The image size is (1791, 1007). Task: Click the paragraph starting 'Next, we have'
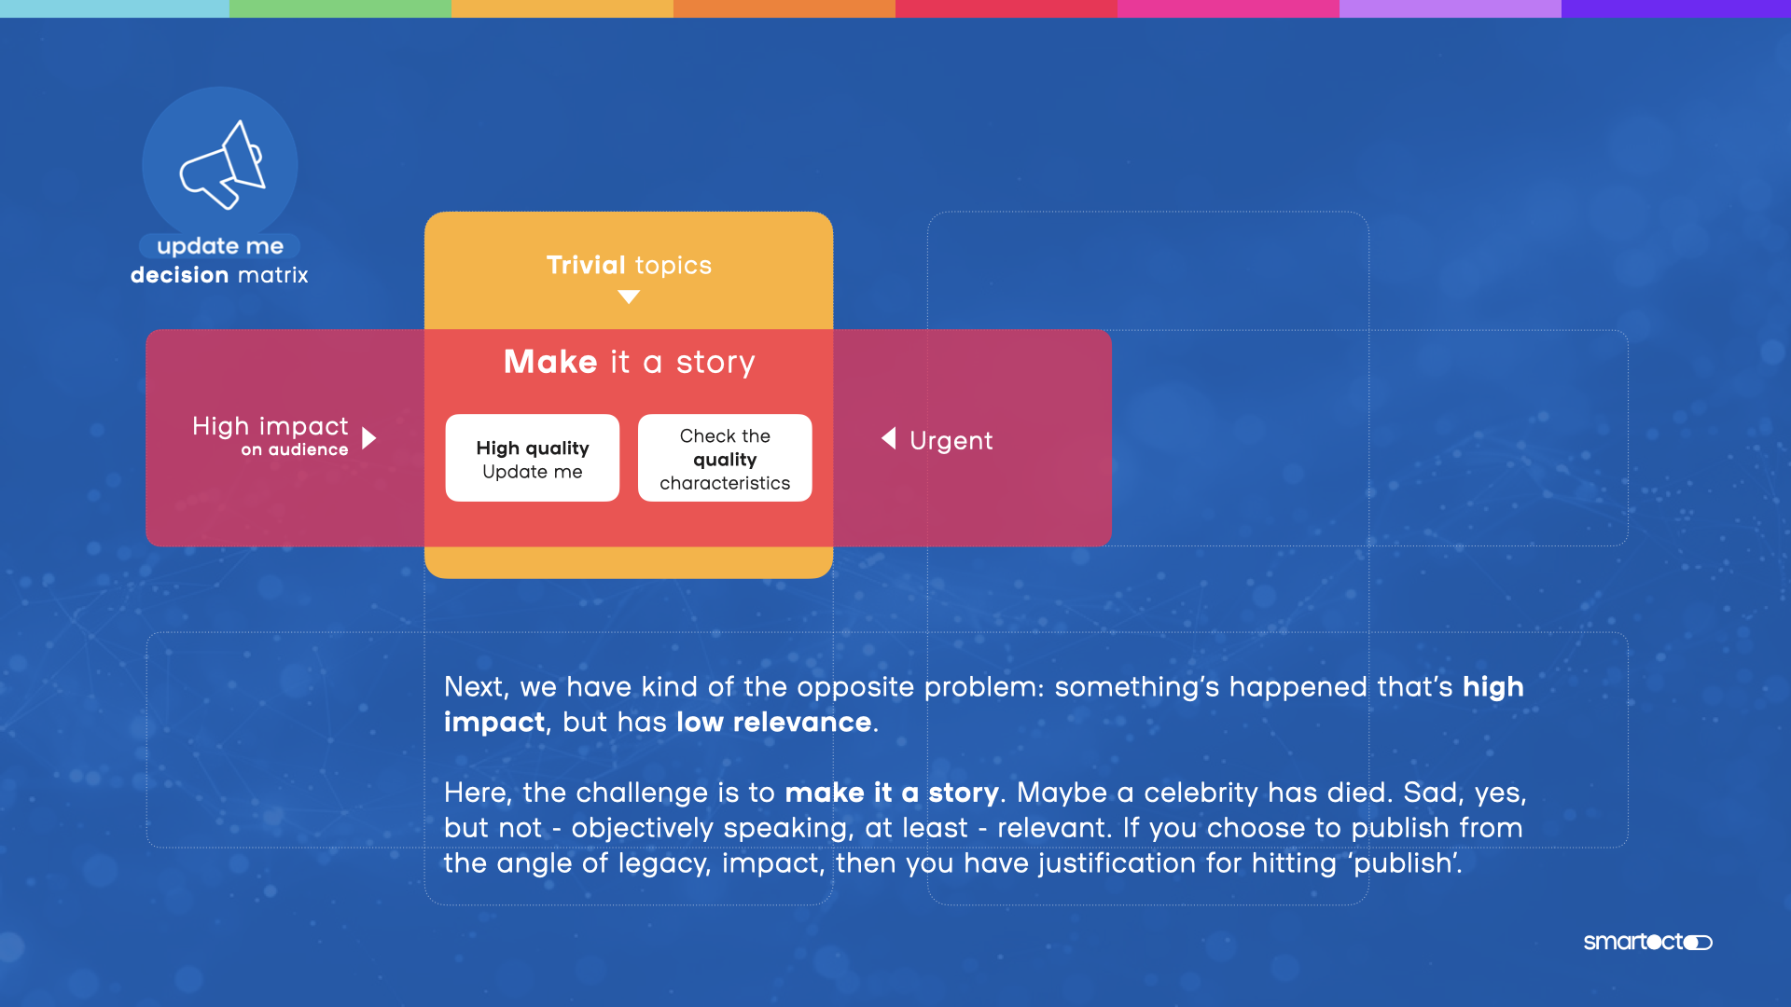pyautogui.click(x=983, y=704)
